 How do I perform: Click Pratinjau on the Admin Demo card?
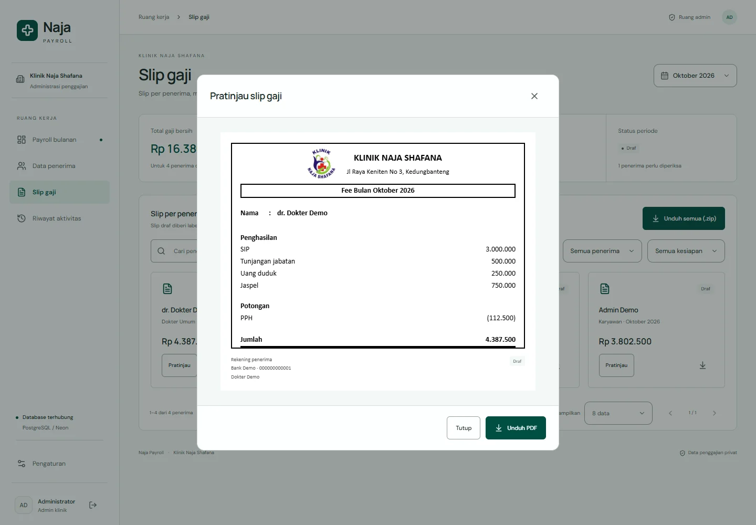tap(616, 365)
